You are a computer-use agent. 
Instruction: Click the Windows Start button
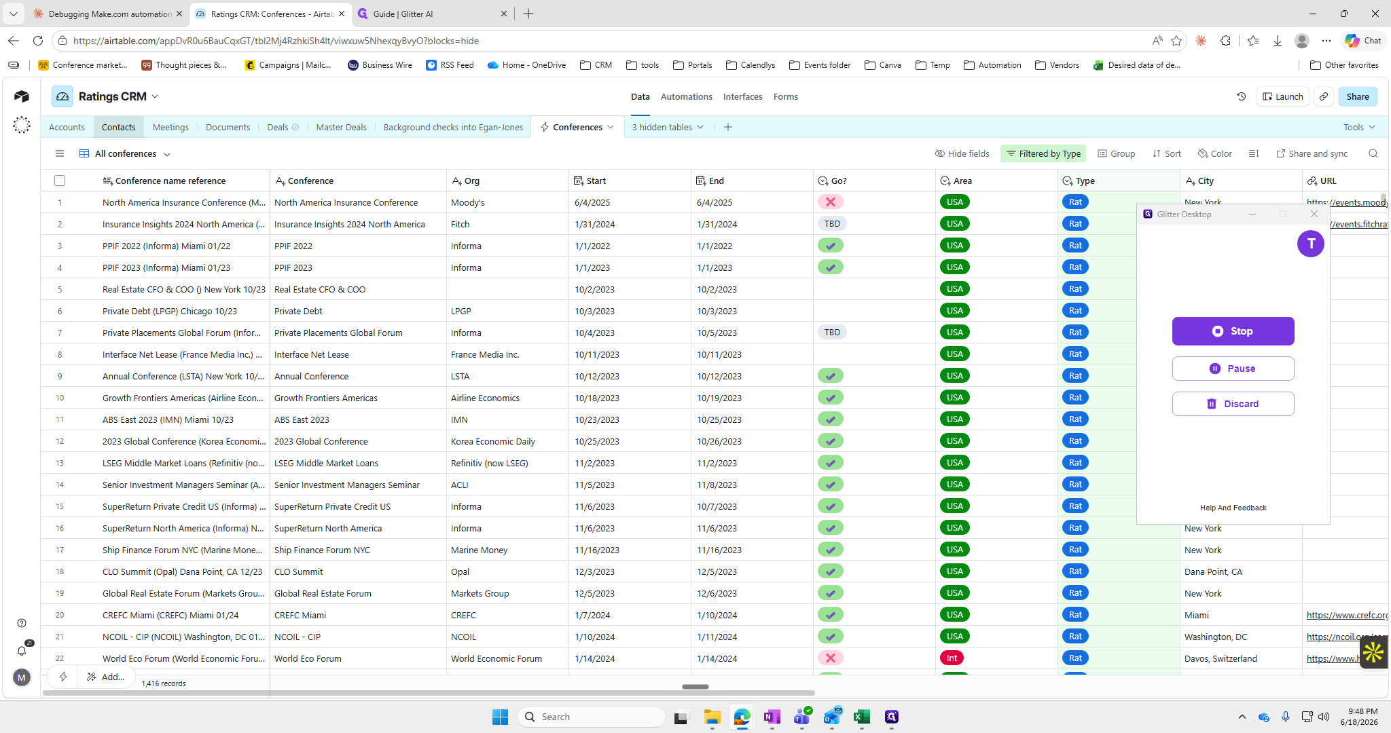click(x=500, y=717)
